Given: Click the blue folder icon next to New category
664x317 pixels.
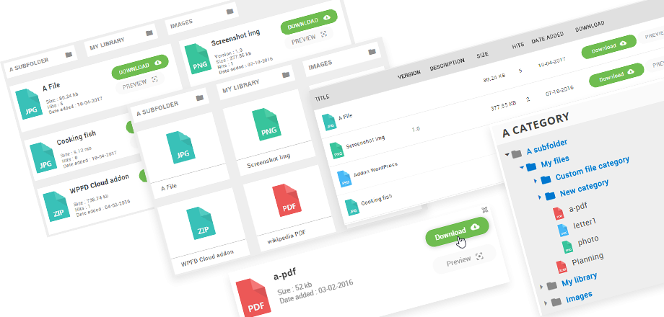Looking at the screenshot, I should click(x=550, y=196).
